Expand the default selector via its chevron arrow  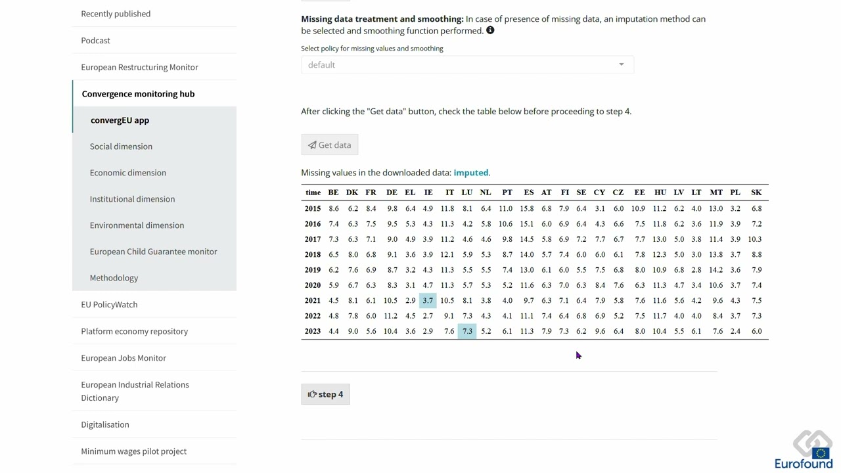[x=621, y=64]
